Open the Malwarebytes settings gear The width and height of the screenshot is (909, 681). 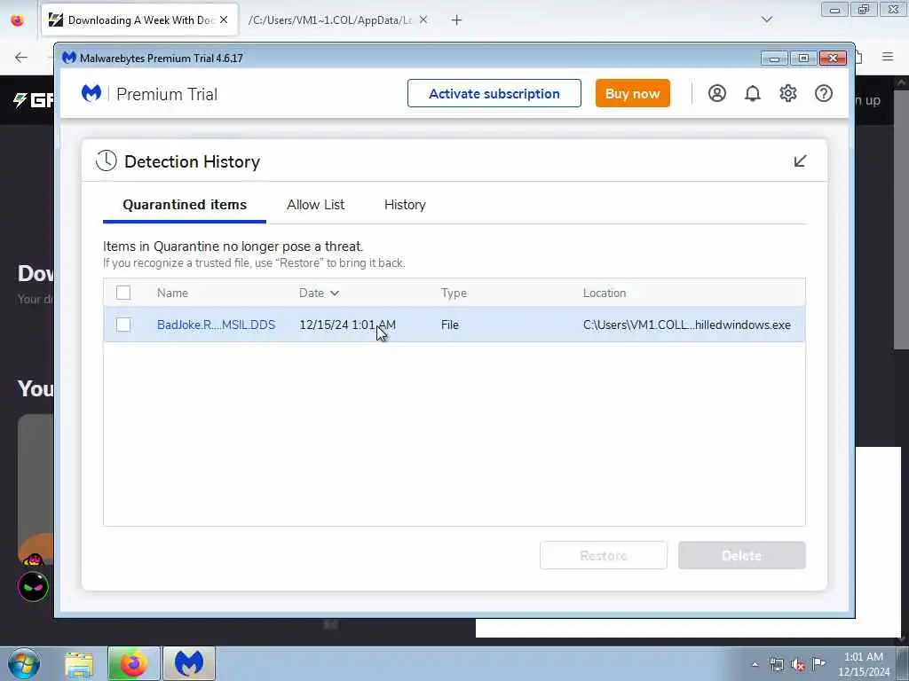click(x=788, y=93)
